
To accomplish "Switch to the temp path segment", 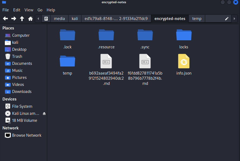I will pyautogui.click(x=197, y=19).
